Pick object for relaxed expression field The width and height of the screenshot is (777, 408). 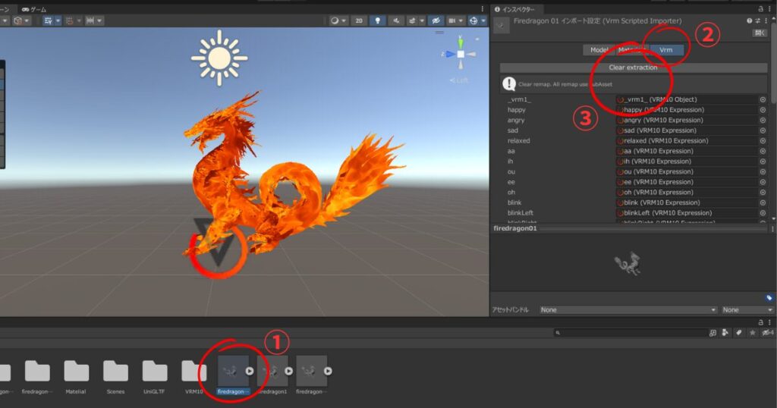[x=763, y=140]
